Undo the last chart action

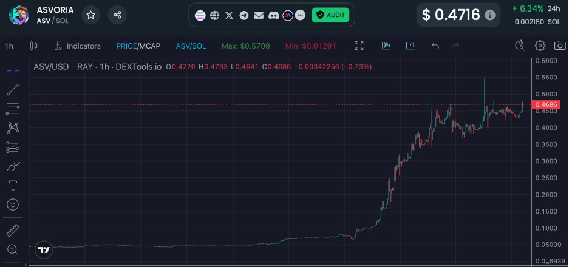[x=435, y=46]
